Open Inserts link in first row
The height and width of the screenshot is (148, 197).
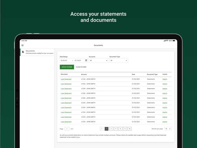tap(165, 79)
